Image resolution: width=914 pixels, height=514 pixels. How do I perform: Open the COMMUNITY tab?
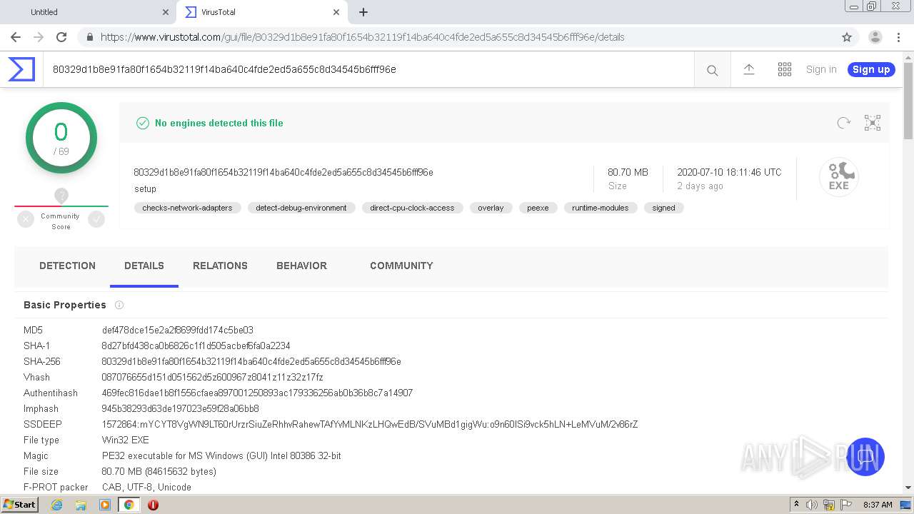tap(401, 266)
